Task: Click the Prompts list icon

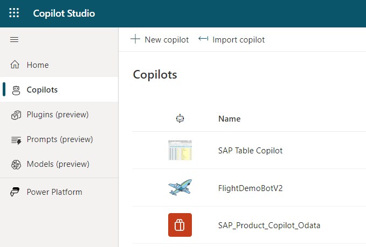Action: pyautogui.click(x=16, y=139)
